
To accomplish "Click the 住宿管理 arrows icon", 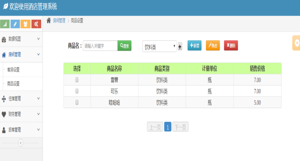I will click(x=4, y=99).
